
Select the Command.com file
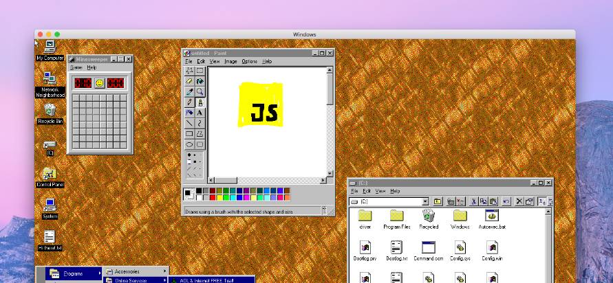[x=428, y=251]
